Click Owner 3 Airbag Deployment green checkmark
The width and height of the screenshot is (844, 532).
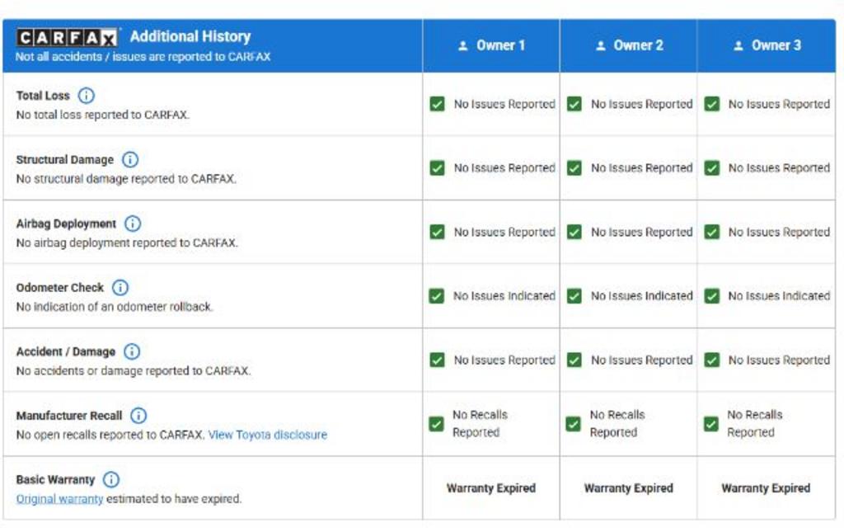pyautogui.click(x=712, y=232)
